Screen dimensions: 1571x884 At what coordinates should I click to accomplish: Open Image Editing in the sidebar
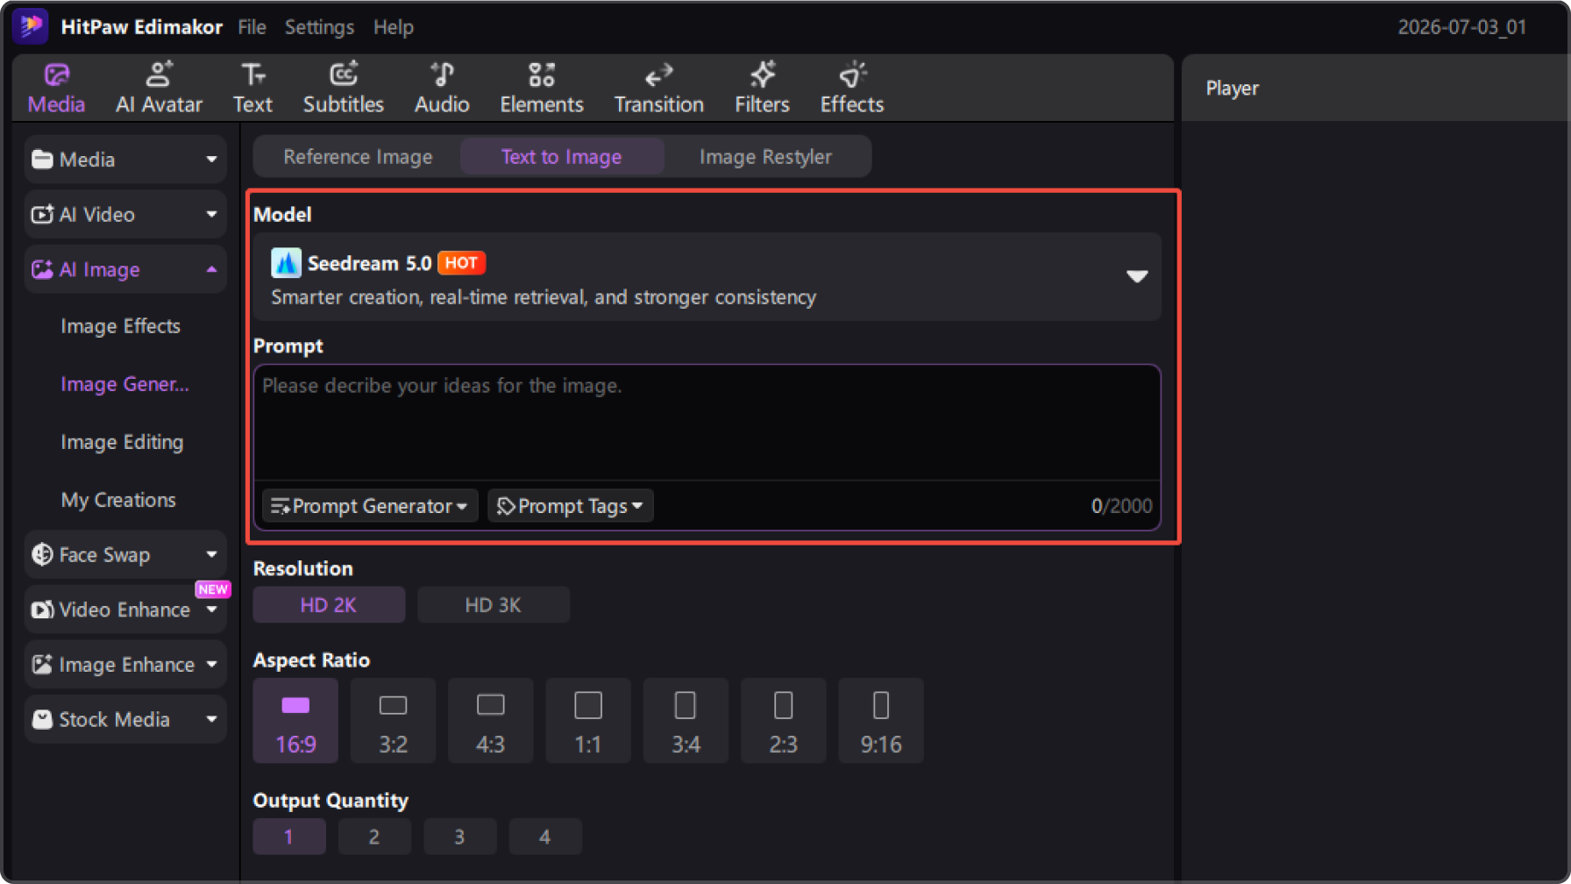tap(122, 442)
